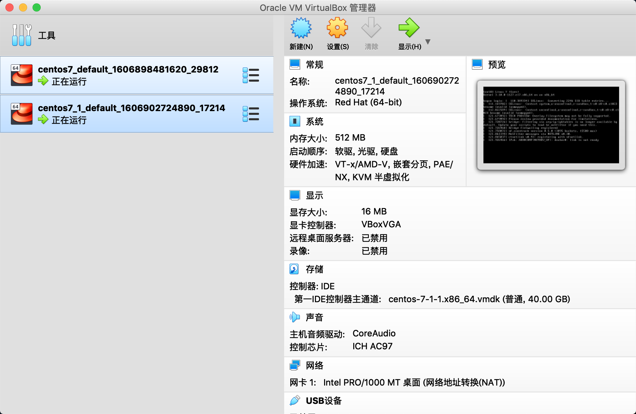Viewport: 636px width, 414px height.
Task: Open the General (常规) section header
Action: [x=315, y=64]
